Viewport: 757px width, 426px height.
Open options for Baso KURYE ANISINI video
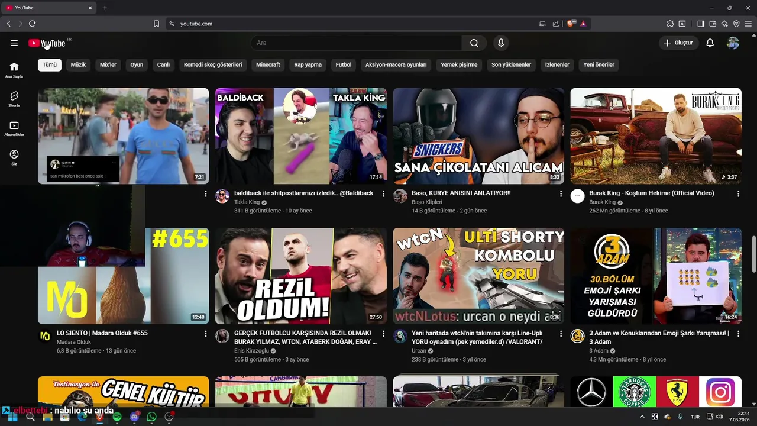click(561, 193)
